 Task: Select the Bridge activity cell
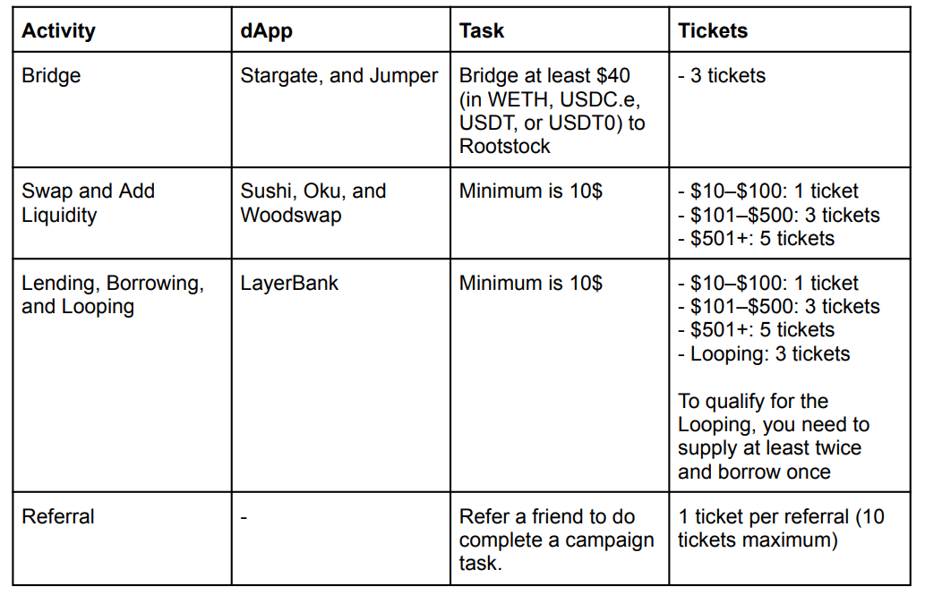[122, 110]
